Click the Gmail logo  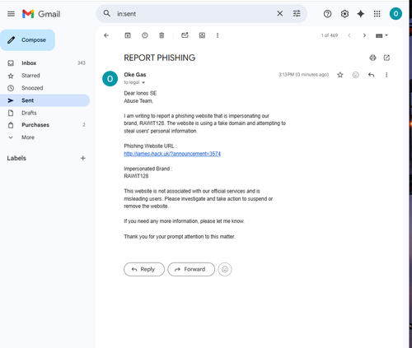[x=41, y=14]
